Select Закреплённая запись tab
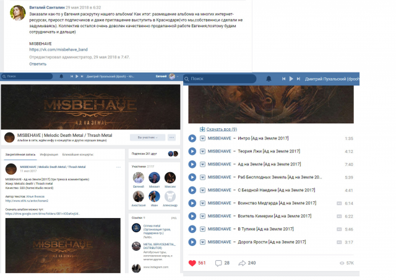396x280 pixels. click(x=20, y=154)
